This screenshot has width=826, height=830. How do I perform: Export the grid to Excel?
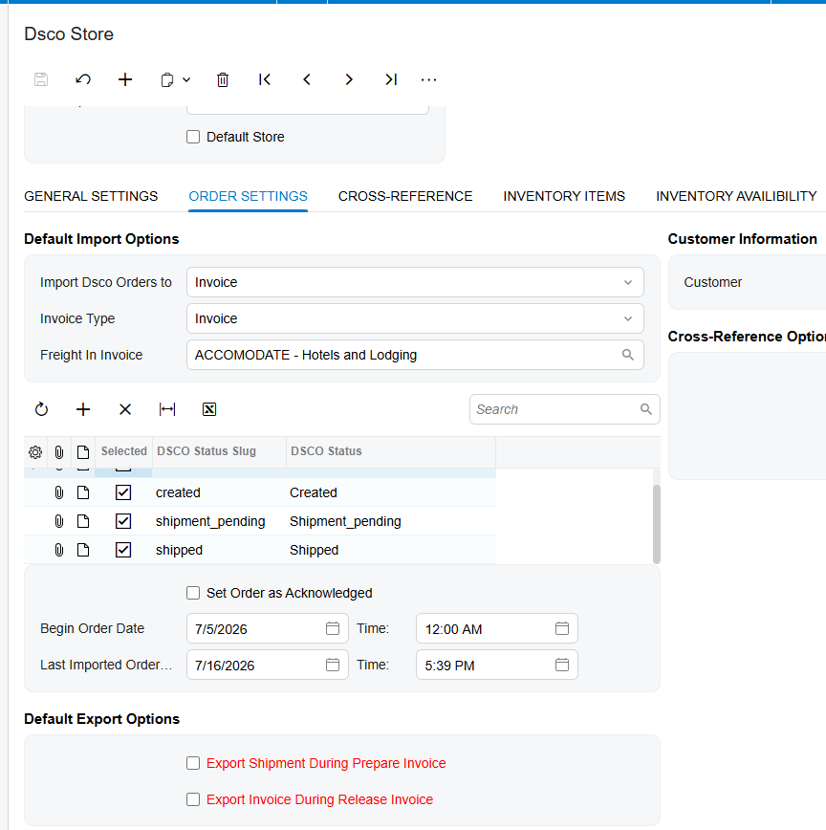209,409
